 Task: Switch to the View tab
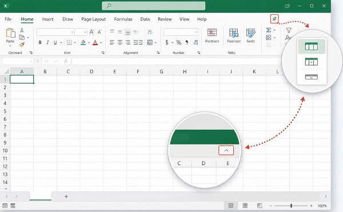point(185,19)
